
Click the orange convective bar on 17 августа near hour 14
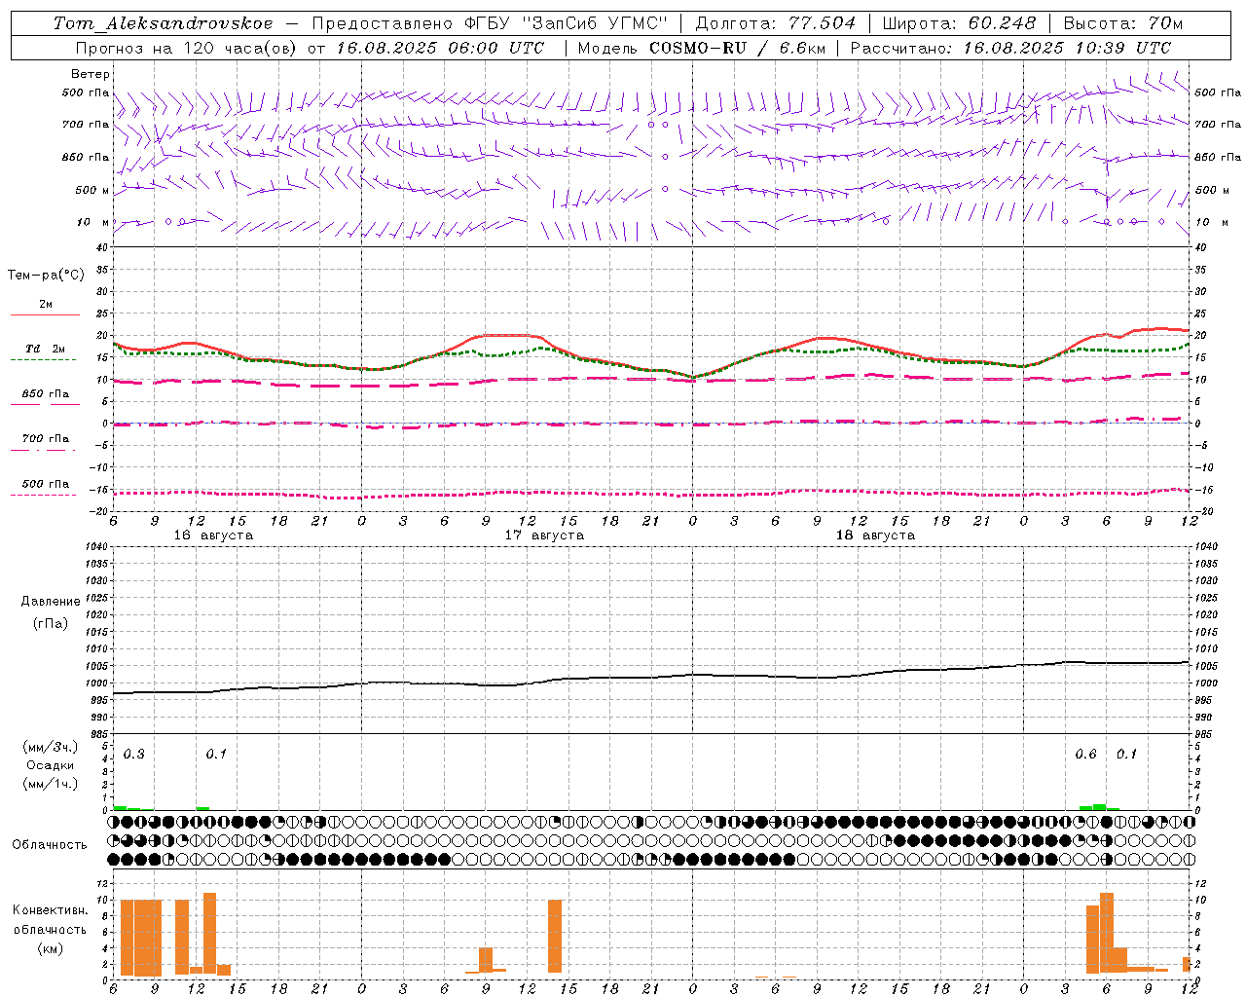(555, 936)
